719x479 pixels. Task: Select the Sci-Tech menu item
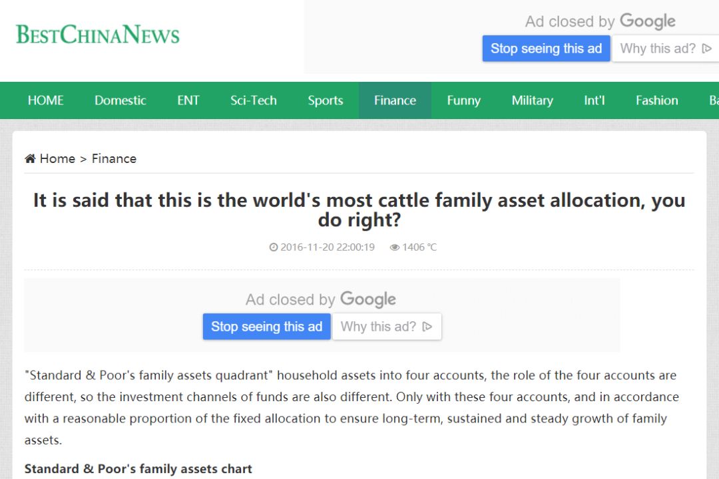tap(253, 100)
